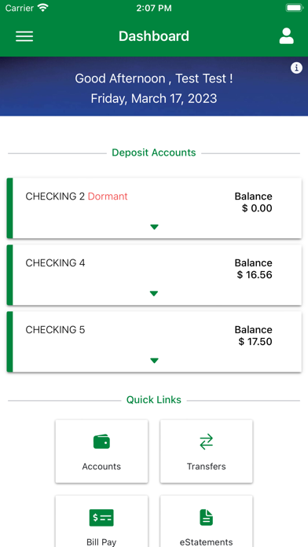Tap the Accounts wallet icon
The height and width of the screenshot is (547, 308).
101,442
